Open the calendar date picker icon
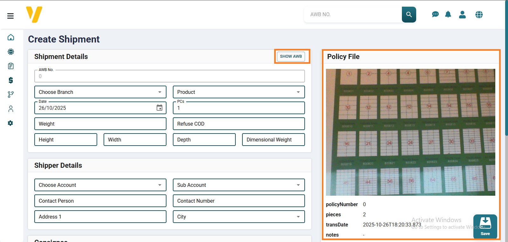 pyautogui.click(x=159, y=108)
